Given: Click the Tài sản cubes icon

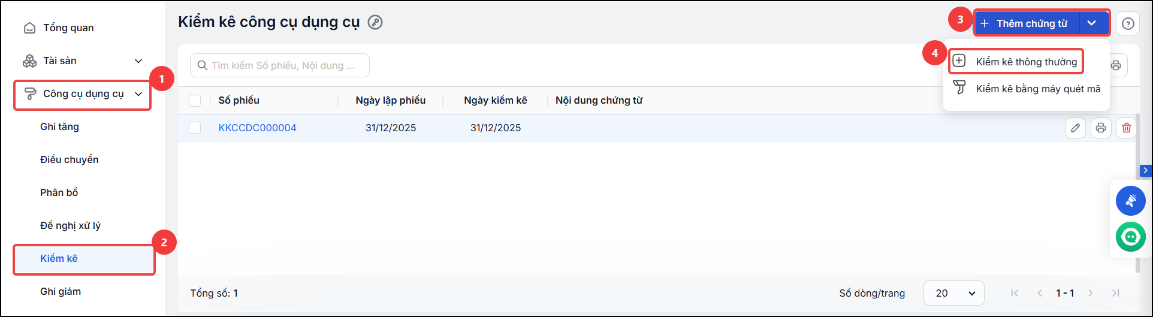Looking at the screenshot, I should (x=29, y=61).
